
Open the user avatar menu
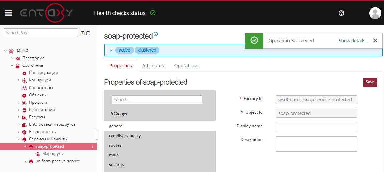coord(375,13)
